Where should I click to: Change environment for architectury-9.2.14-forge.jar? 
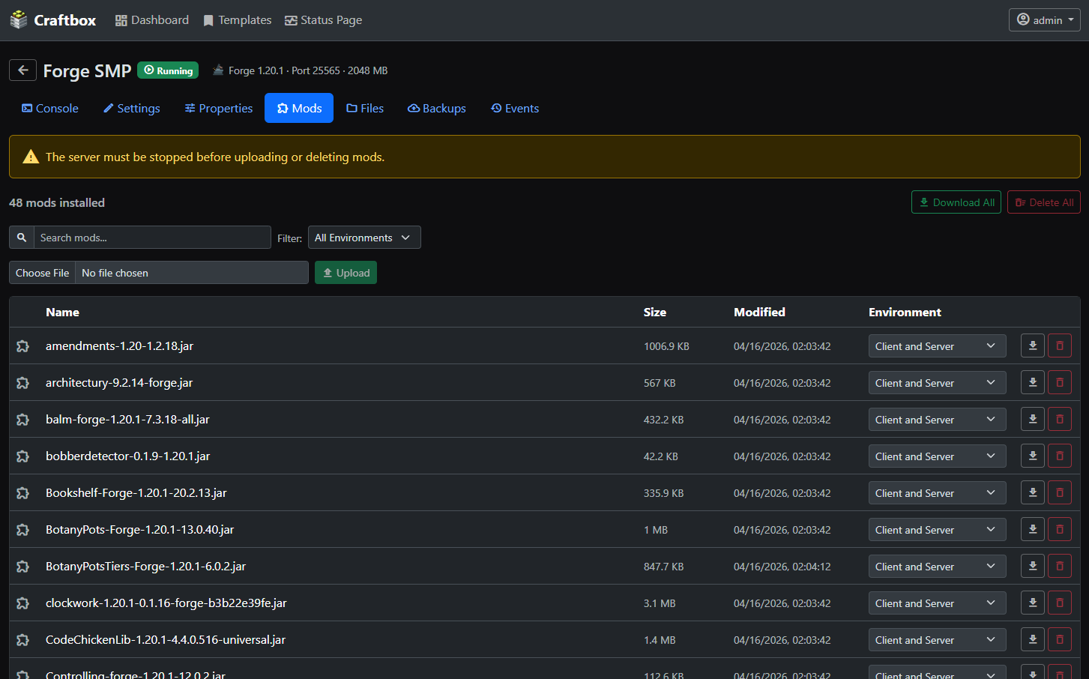(x=937, y=382)
